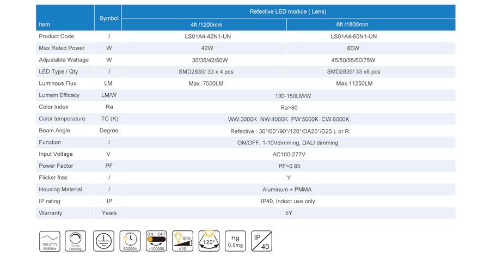
Task: Click the 'Power Factor' row label
Action: point(56,166)
